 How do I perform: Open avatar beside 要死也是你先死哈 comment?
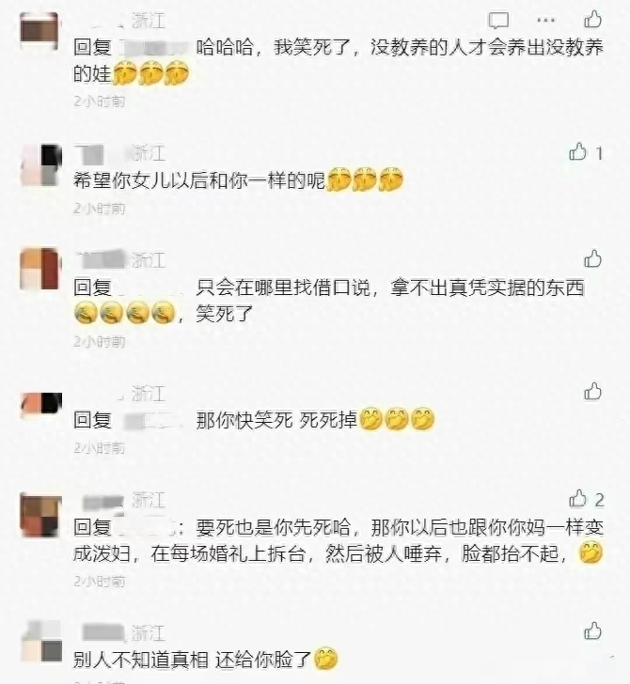point(40,515)
